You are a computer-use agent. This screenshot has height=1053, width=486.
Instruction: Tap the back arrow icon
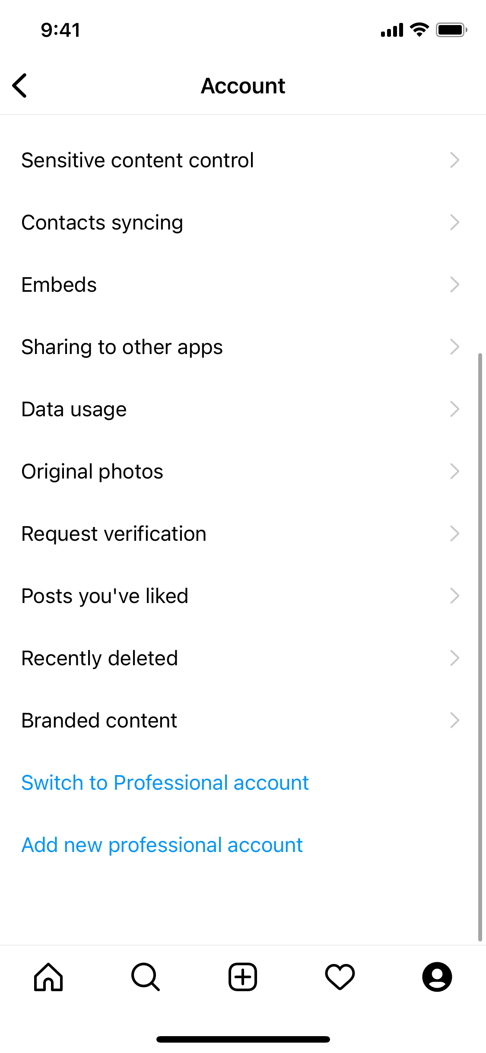pyautogui.click(x=20, y=86)
